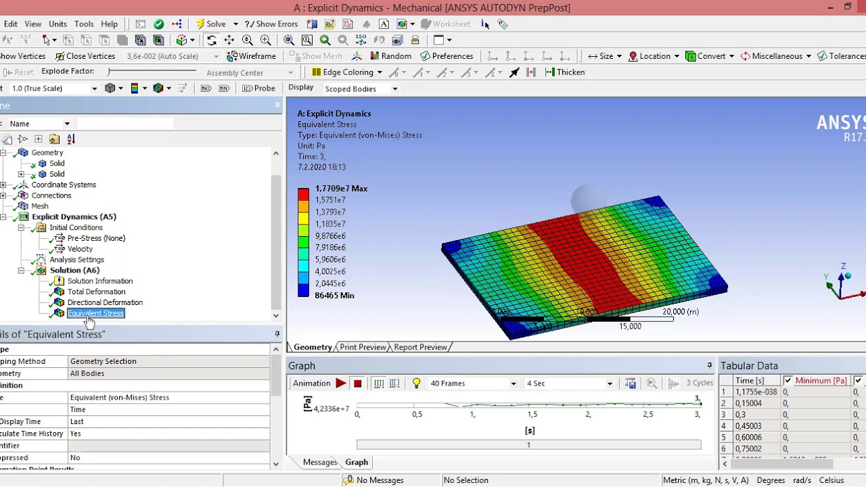866x487 pixels.
Task: Click the Tags icon next to Worksheet
Action: pyautogui.click(x=502, y=24)
